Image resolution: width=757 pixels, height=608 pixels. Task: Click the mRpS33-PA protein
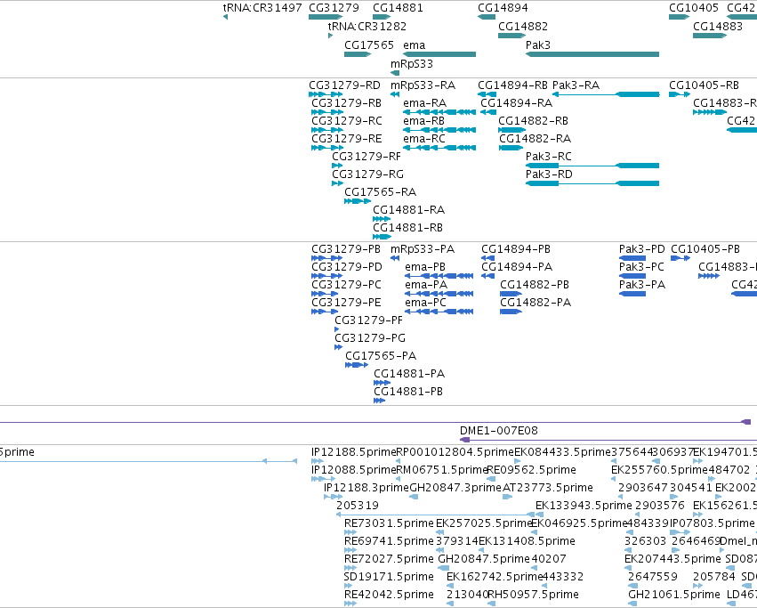pos(395,258)
